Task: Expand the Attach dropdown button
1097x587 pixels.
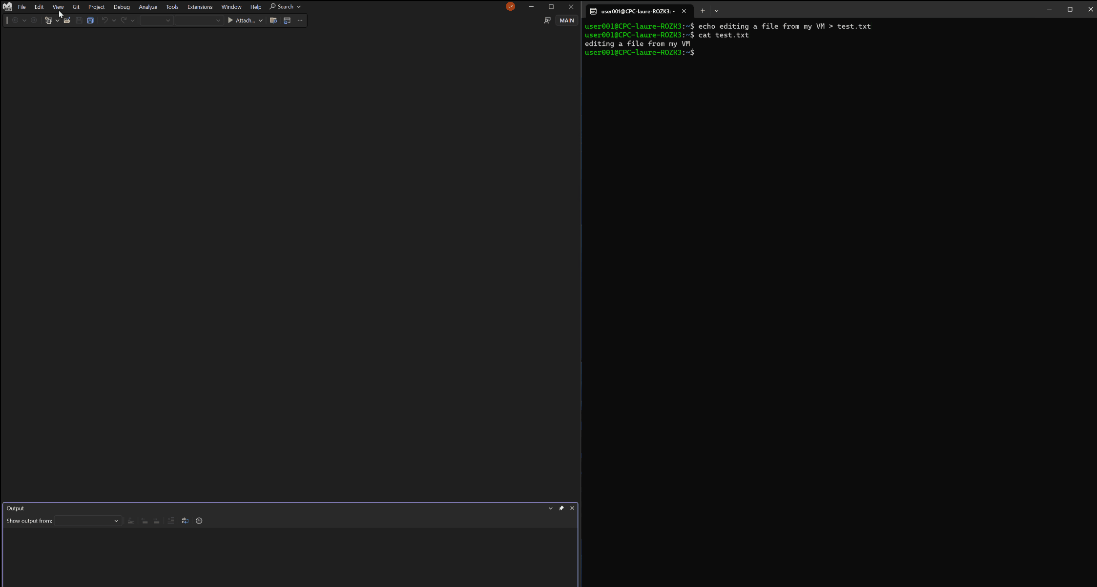Action: (261, 20)
